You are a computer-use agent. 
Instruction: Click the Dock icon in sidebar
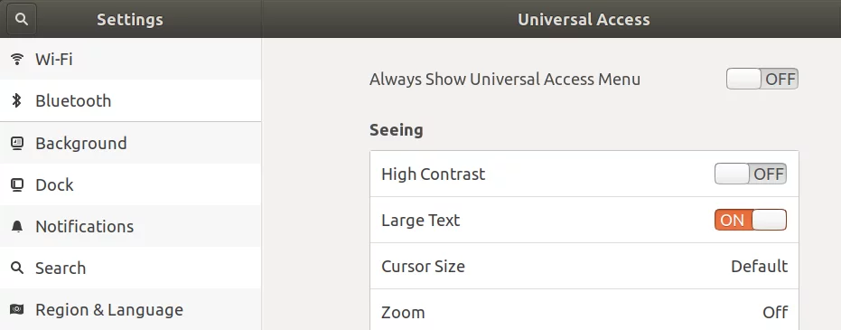[17, 185]
